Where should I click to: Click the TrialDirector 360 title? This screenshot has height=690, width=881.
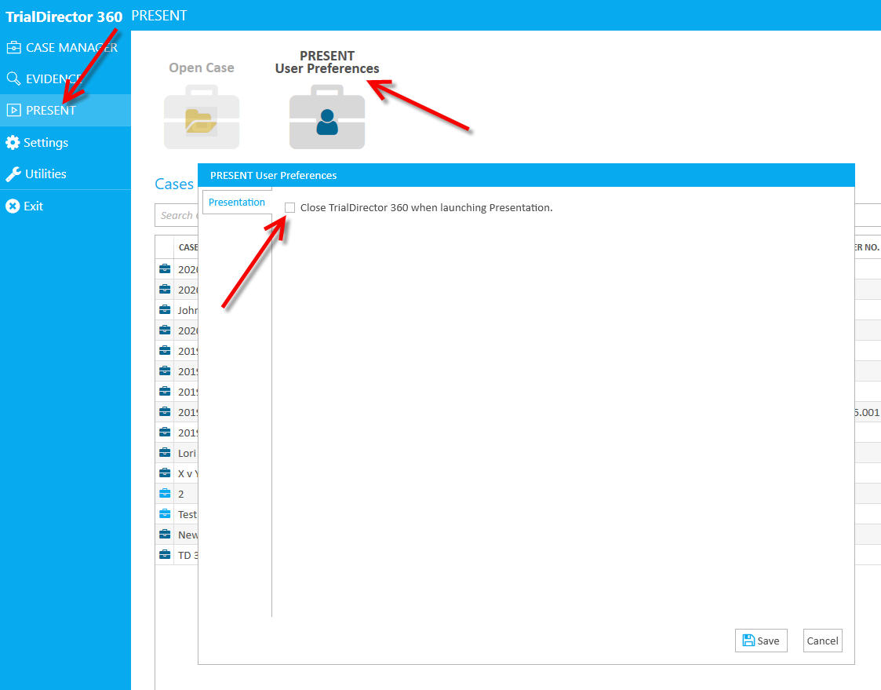pyautogui.click(x=64, y=16)
